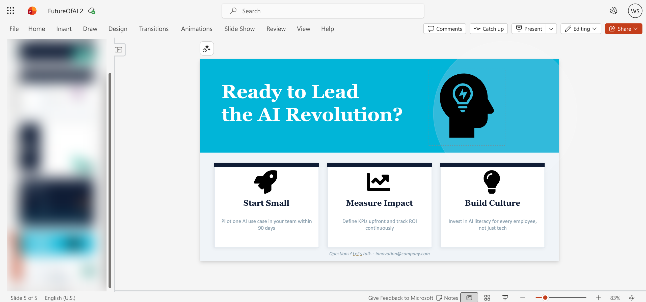The image size is (646, 302).
Task: Open the Transitions tab
Action: click(154, 29)
